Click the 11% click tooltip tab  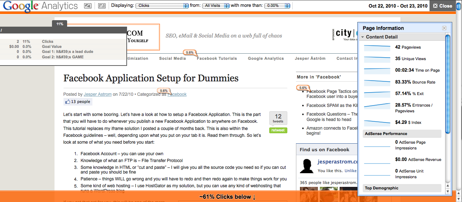tap(60, 24)
